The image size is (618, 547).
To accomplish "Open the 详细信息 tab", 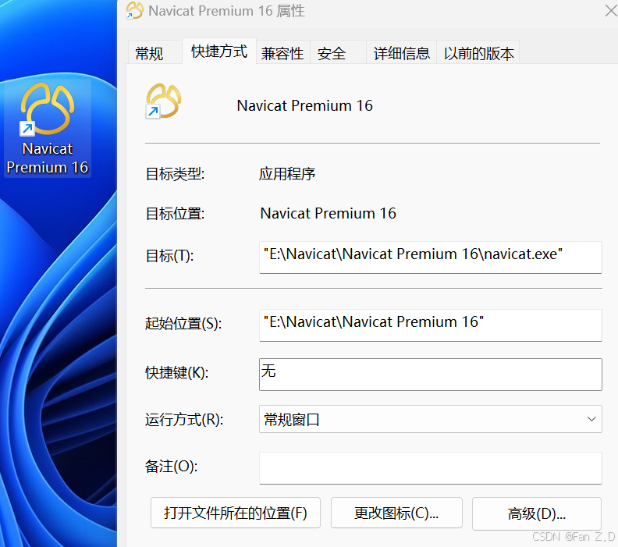I will 401,53.
